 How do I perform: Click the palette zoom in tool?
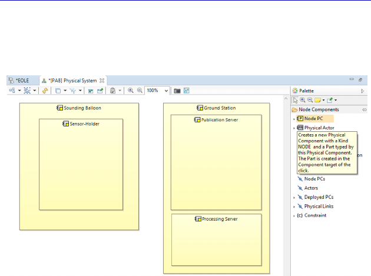[x=303, y=100]
